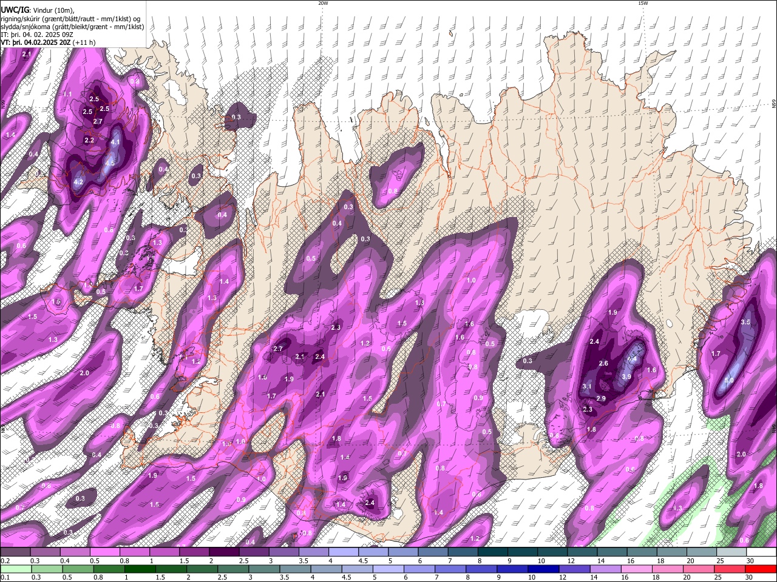Select the 0.2–0.3 swatch in the upper legend row
Image resolution: width=777 pixels, height=582 pixels.
pyautogui.click(x=16, y=552)
